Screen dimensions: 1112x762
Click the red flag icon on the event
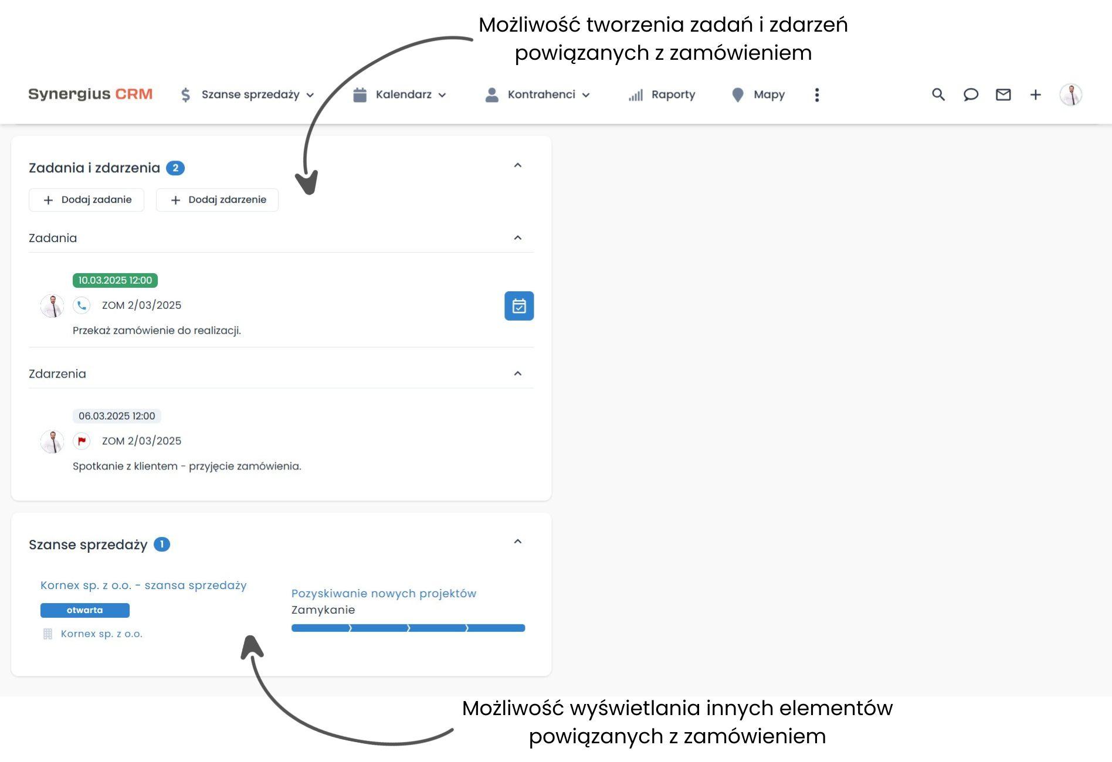point(81,441)
